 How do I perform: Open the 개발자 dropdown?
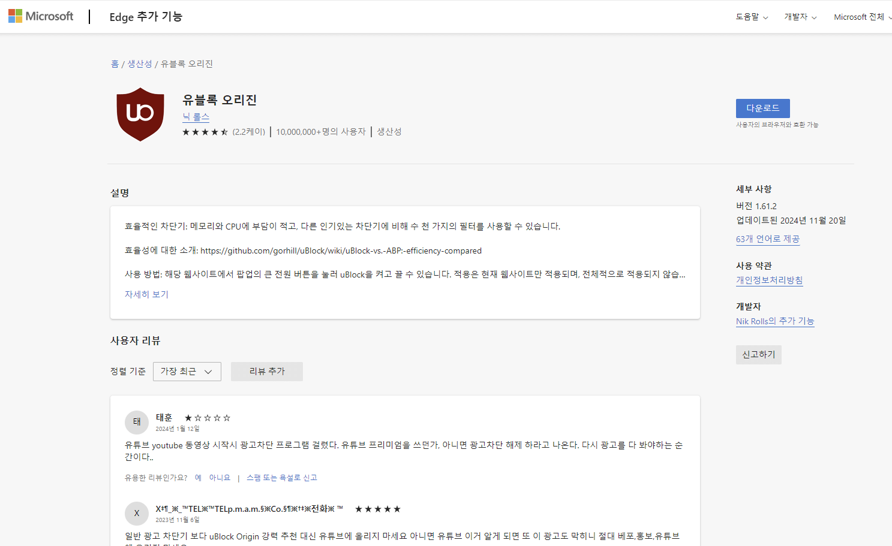tap(800, 17)
